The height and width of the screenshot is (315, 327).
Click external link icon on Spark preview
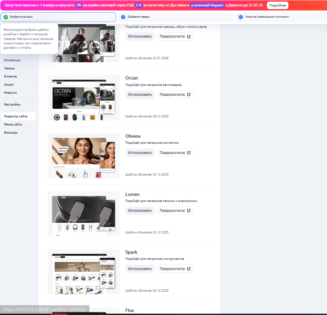click(189, 269)
